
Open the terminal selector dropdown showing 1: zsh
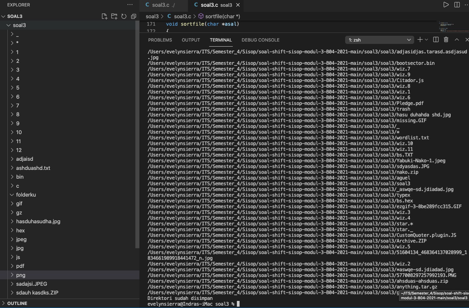(379, 40)
